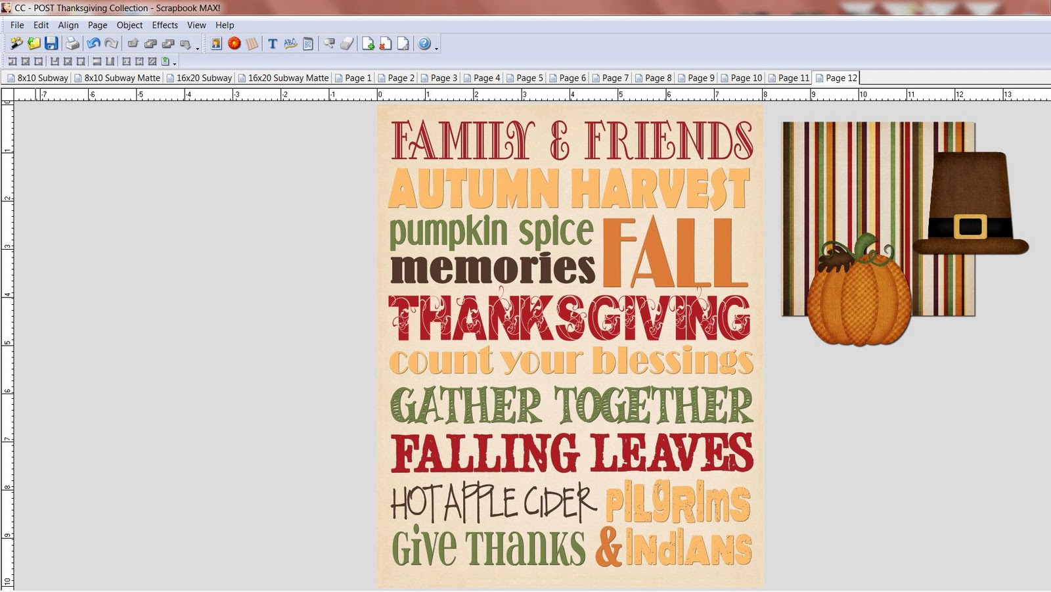Image resolution: width=1051 pixels, height=592 pixels.
Task: Add a text object with the T tool
Action: point(271,43)
